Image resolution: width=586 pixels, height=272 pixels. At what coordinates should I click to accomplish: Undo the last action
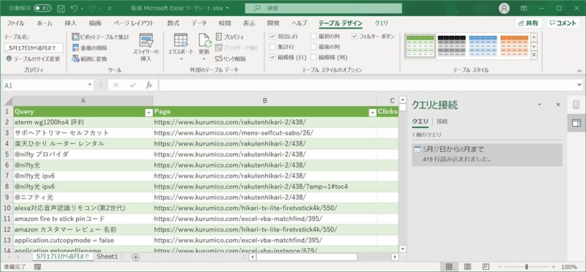click(74, 8)
